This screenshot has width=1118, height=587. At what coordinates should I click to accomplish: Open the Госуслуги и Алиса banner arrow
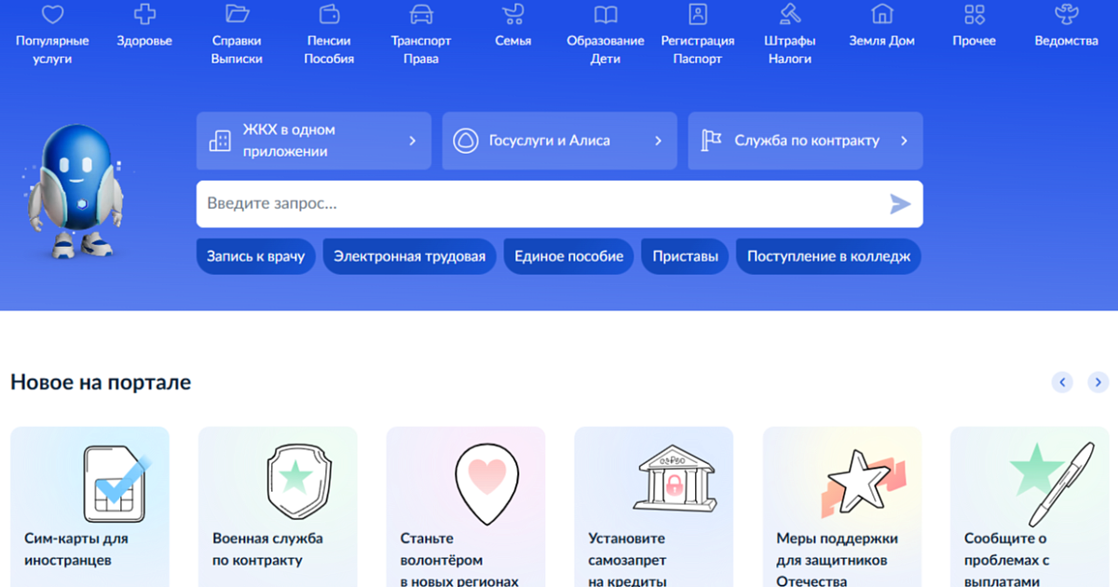pos(658,141)
